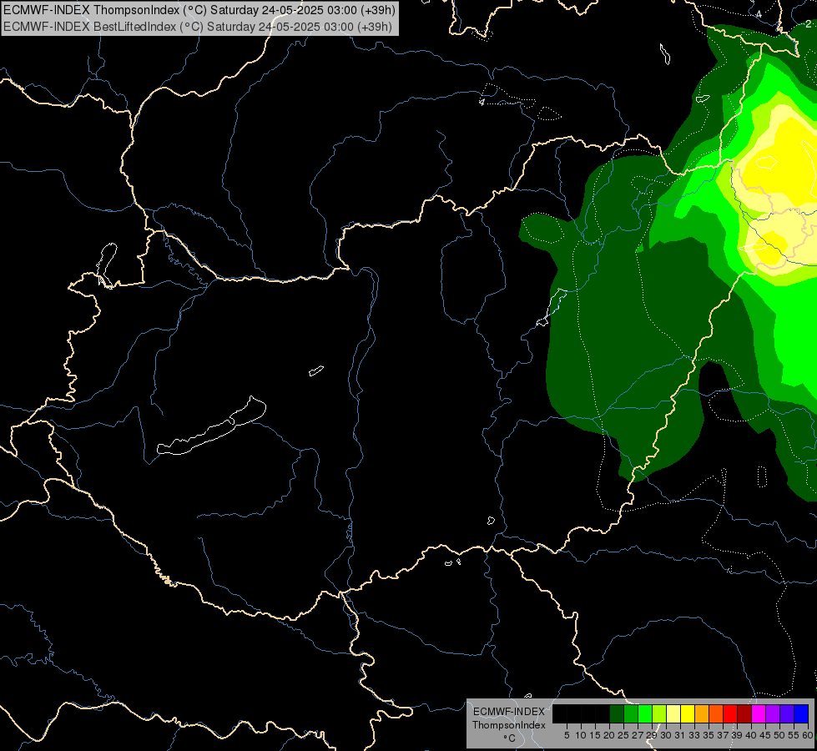
Task: Click the ThompsonIndex title line in header
Action: click(199, 10)
